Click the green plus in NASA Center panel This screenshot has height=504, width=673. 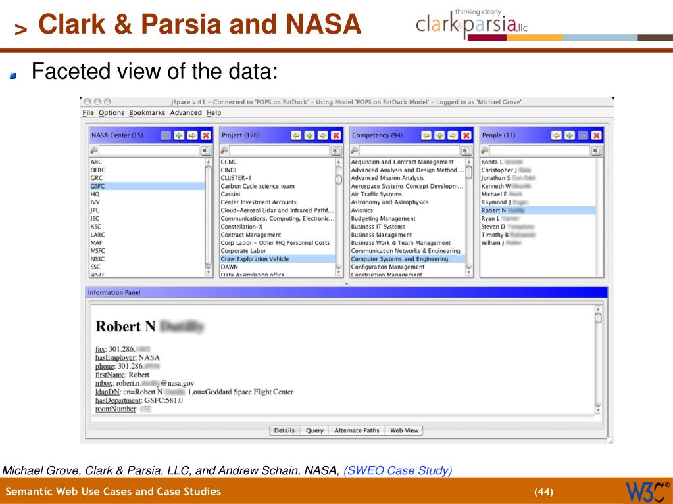tap(179, 135)
